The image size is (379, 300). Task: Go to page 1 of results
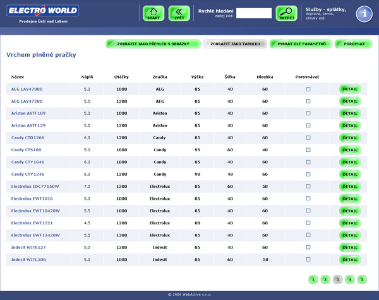313,280
